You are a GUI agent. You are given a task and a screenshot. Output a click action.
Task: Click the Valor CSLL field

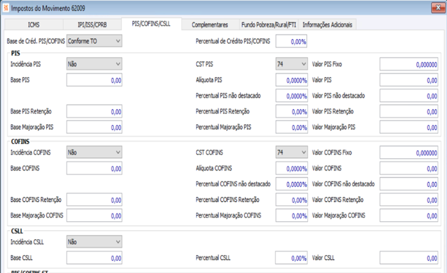409,258
